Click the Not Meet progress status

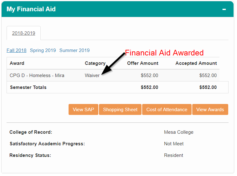[x=174, y=144]
